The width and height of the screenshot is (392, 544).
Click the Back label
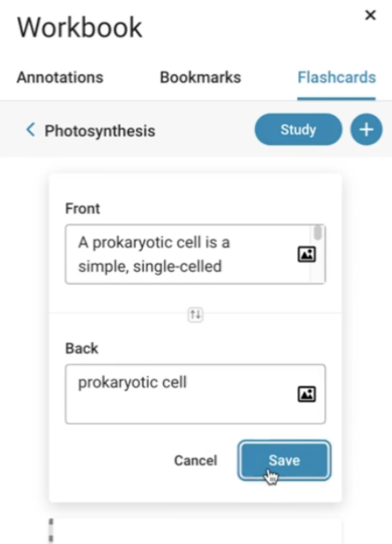[82, 348]
